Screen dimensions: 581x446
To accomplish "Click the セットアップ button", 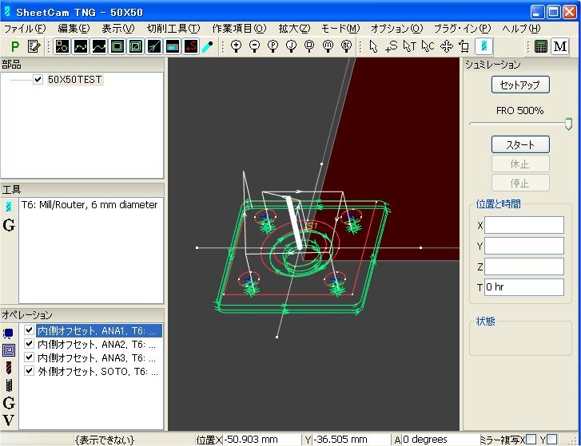I will pyautogui.click(x=520, y=85).
